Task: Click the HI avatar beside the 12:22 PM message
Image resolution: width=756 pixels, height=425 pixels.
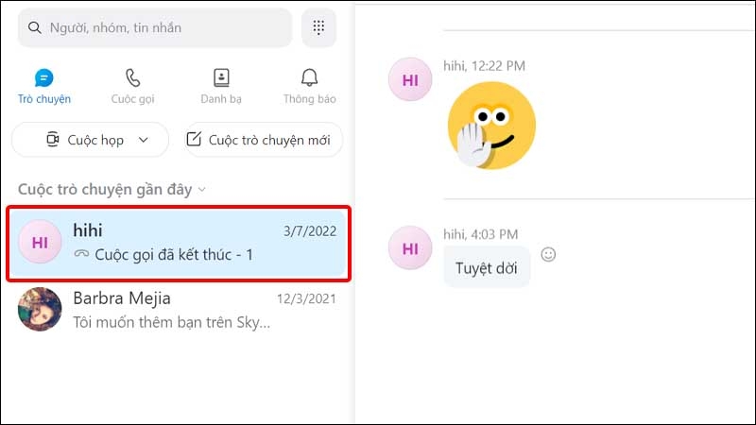Action: pyautogui.click(x=410, y=79)
